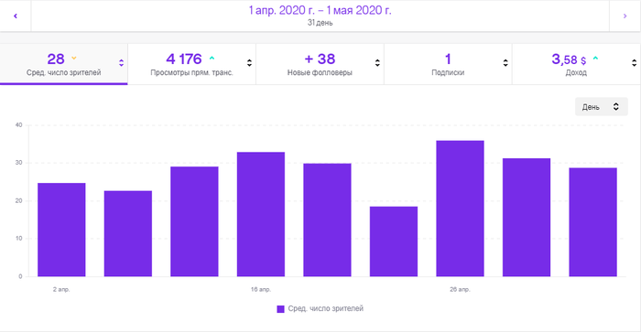Viewport: 641px width, 332px height.
Task: Select the Подписки metric tab
Action: [448, 64]
